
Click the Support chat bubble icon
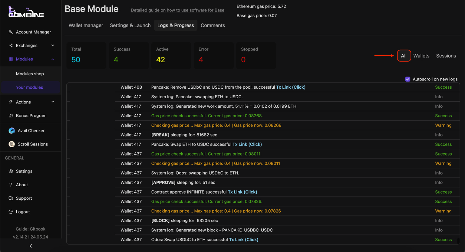pos(11,198)
